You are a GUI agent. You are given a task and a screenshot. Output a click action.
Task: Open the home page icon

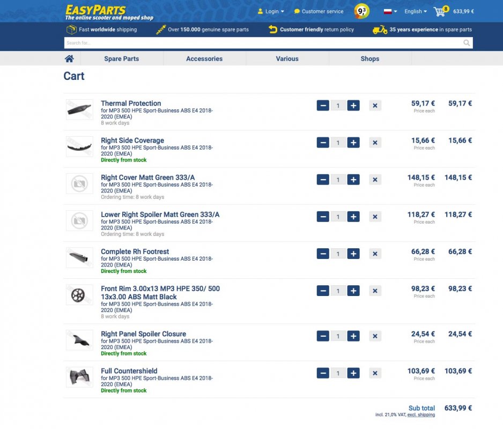[69, 58]
